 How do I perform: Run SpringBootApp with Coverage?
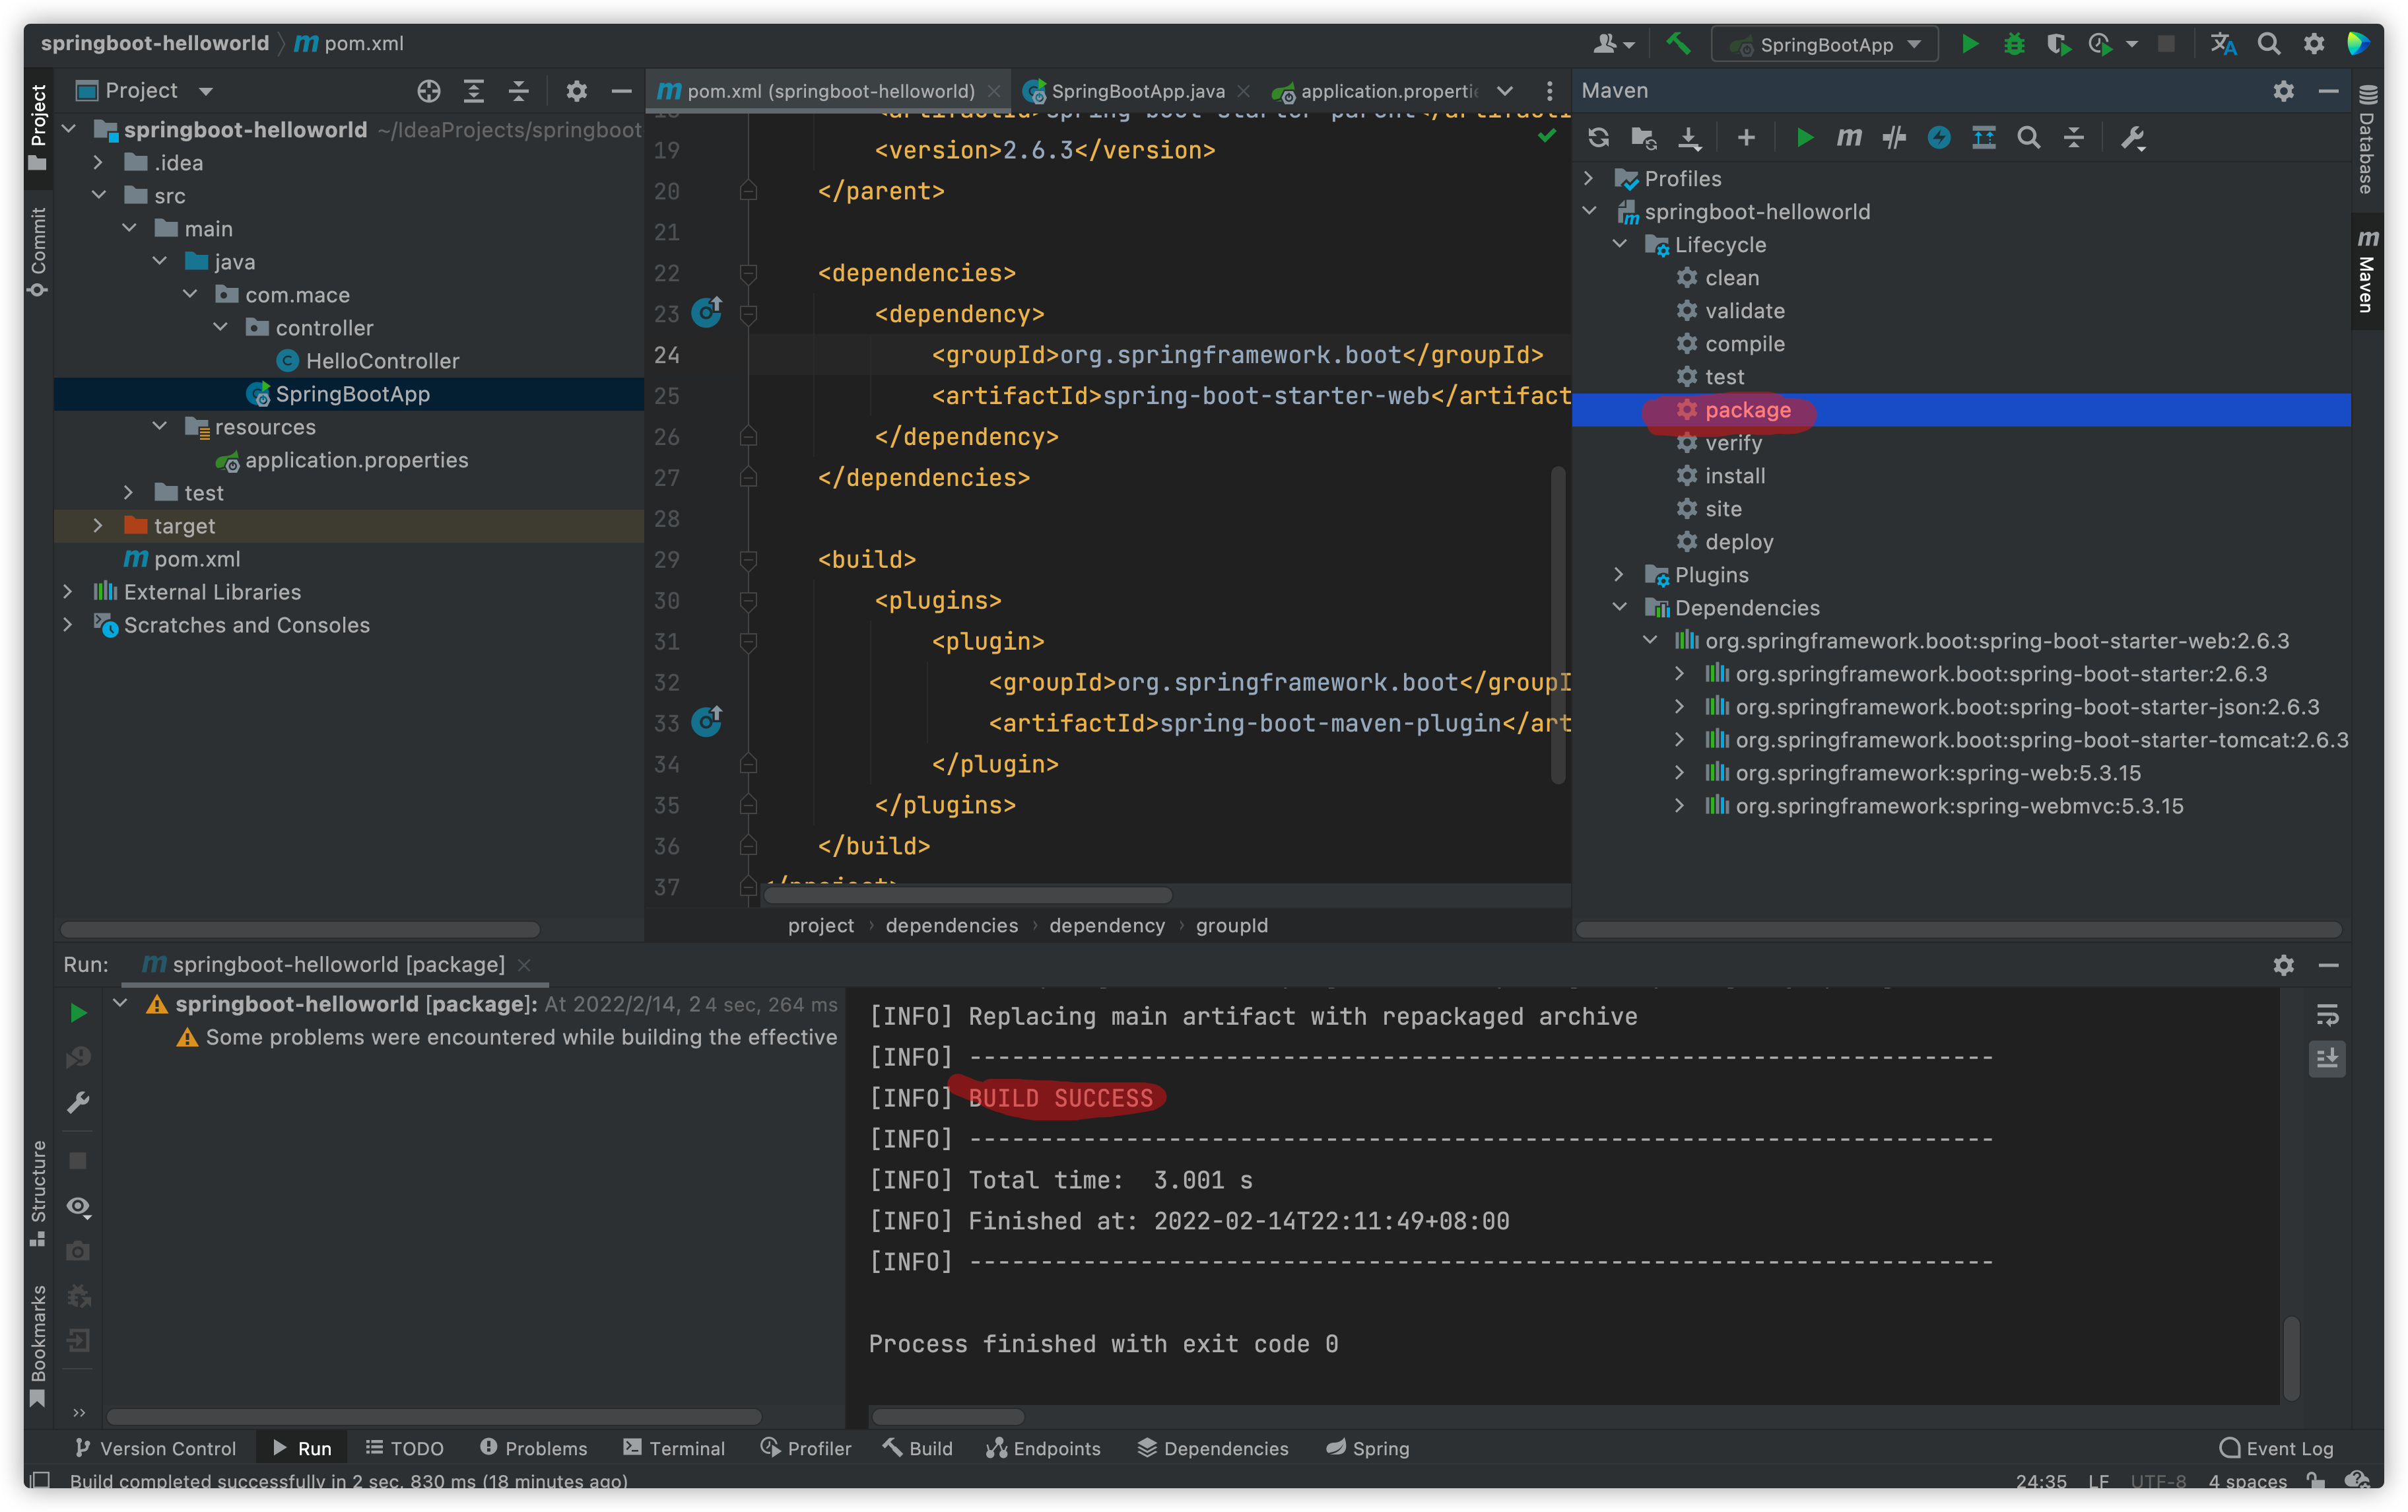2059,43
